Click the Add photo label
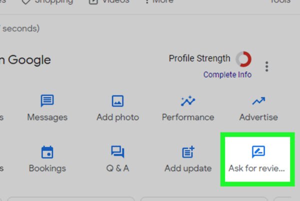The height and width of the screenshot is (201, 300). pyautogui.click(x=117, y=117)
